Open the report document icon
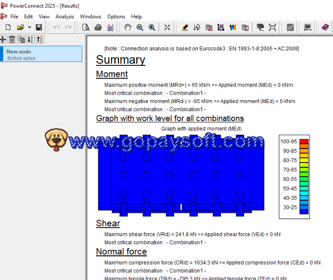This screenshot has width=333, height=280. pos(110,27)
